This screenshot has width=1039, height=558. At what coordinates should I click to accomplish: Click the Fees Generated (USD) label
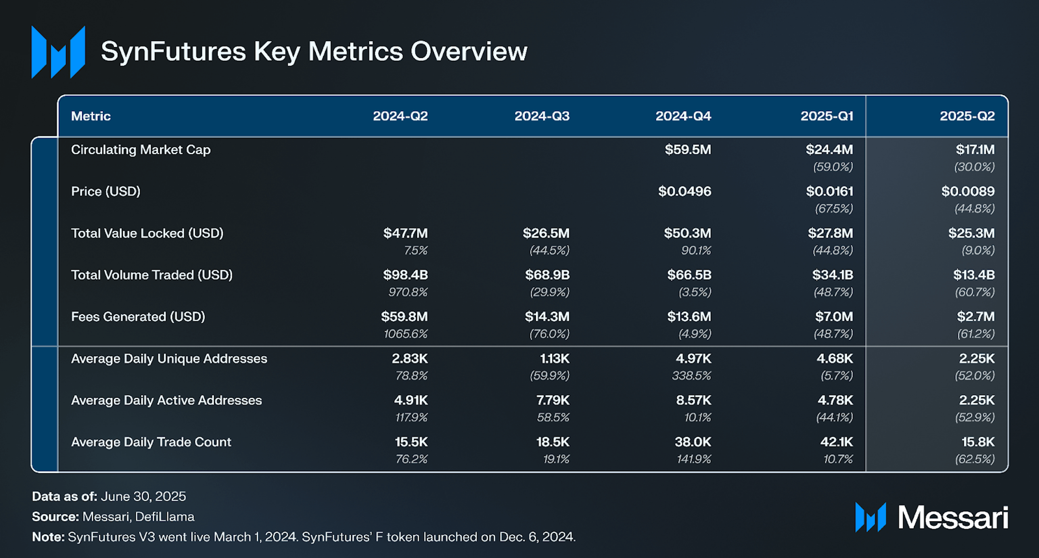click(138, 317)
